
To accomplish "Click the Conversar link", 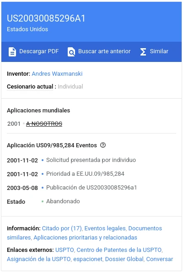I will [160, 259].
